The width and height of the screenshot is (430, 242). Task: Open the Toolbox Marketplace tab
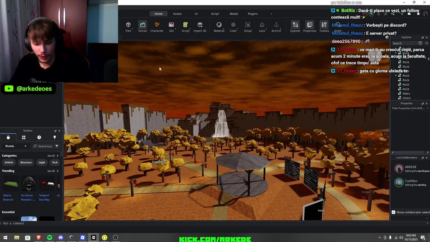(8, 137)
